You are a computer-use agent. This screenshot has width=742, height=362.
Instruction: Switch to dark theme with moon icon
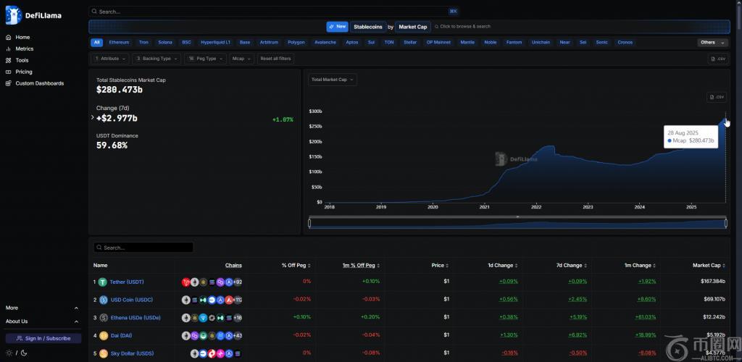24,353
